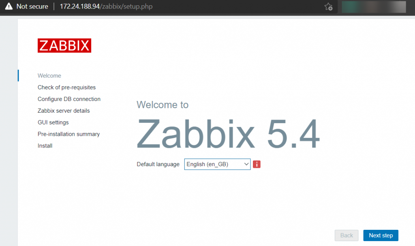This screenshot has width=415, height=246.
Task: Select the Install step
Action: point(45,145)
